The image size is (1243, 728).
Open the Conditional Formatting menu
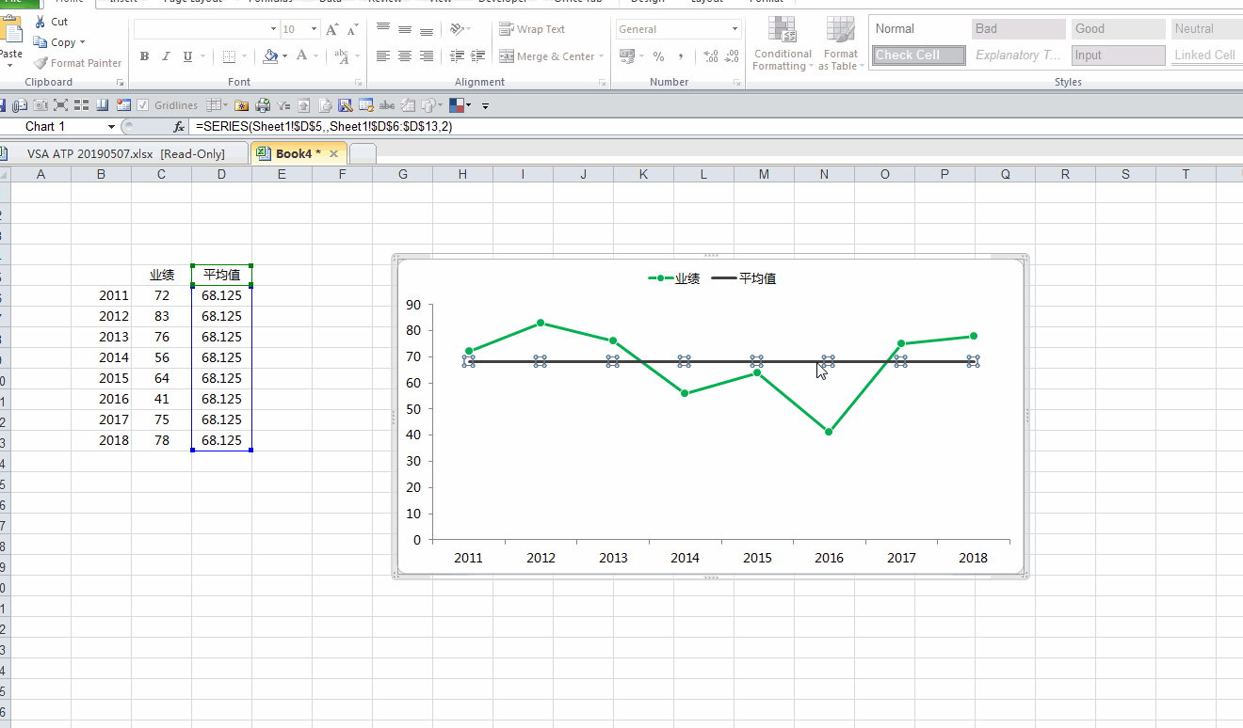(783, 43)
